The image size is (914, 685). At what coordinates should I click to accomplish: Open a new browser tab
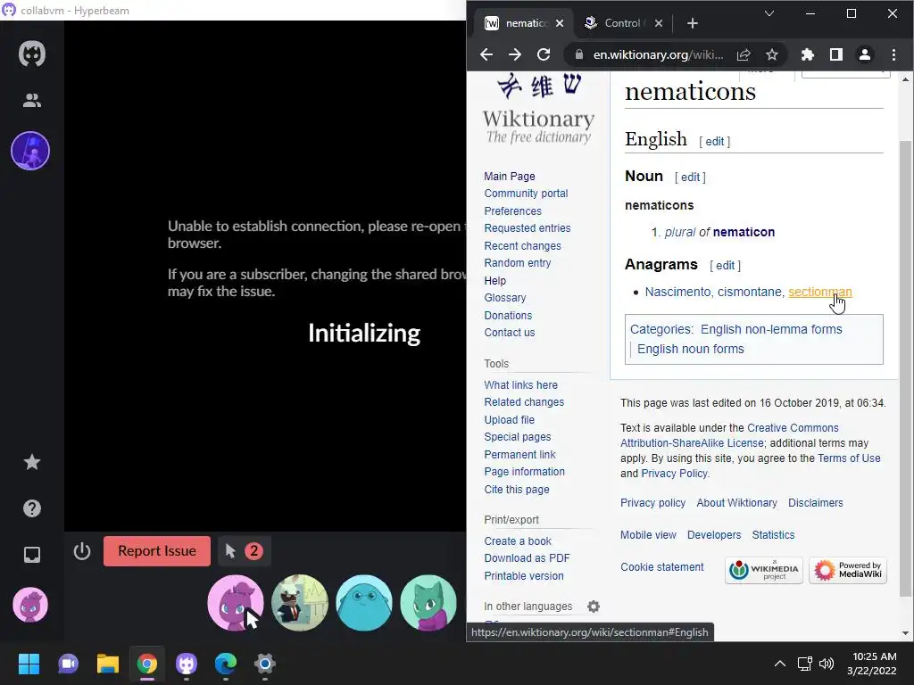tap(692, 23)
